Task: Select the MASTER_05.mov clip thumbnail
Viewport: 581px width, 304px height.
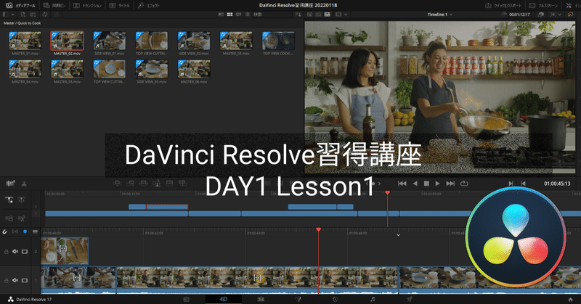Action: (x=67, y=69)
